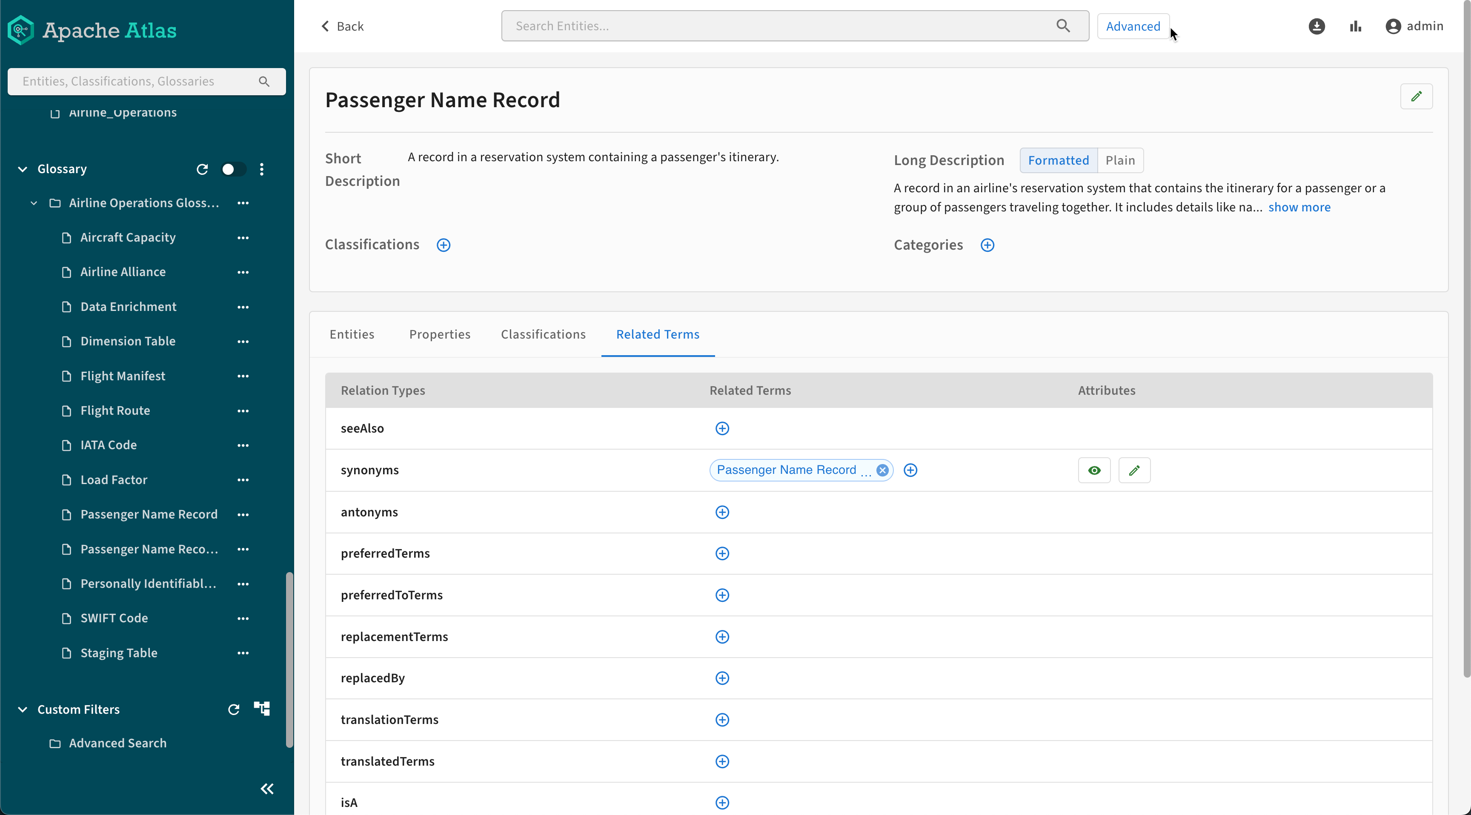Collapse the Glossary section
Image resolution: width=1471 pixels, height=815 pixels.
tap(22, 169)
